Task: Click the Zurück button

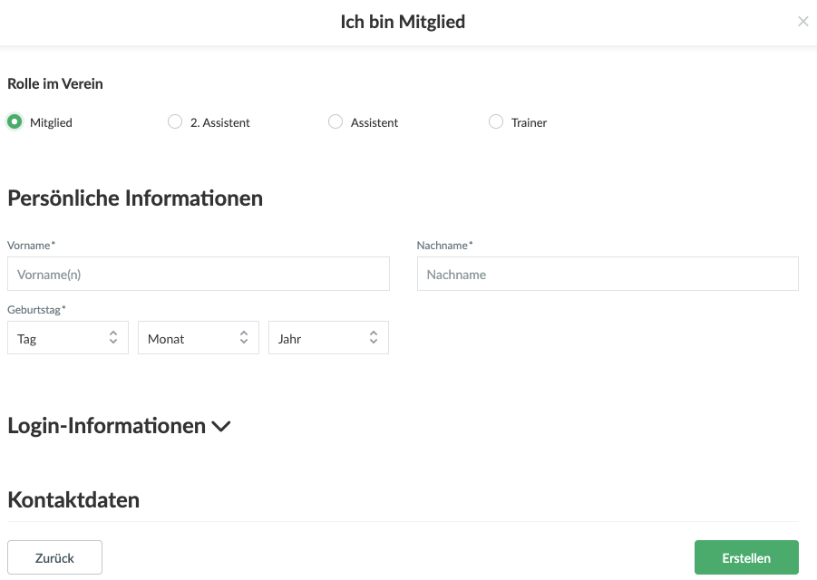Action: 54,558
